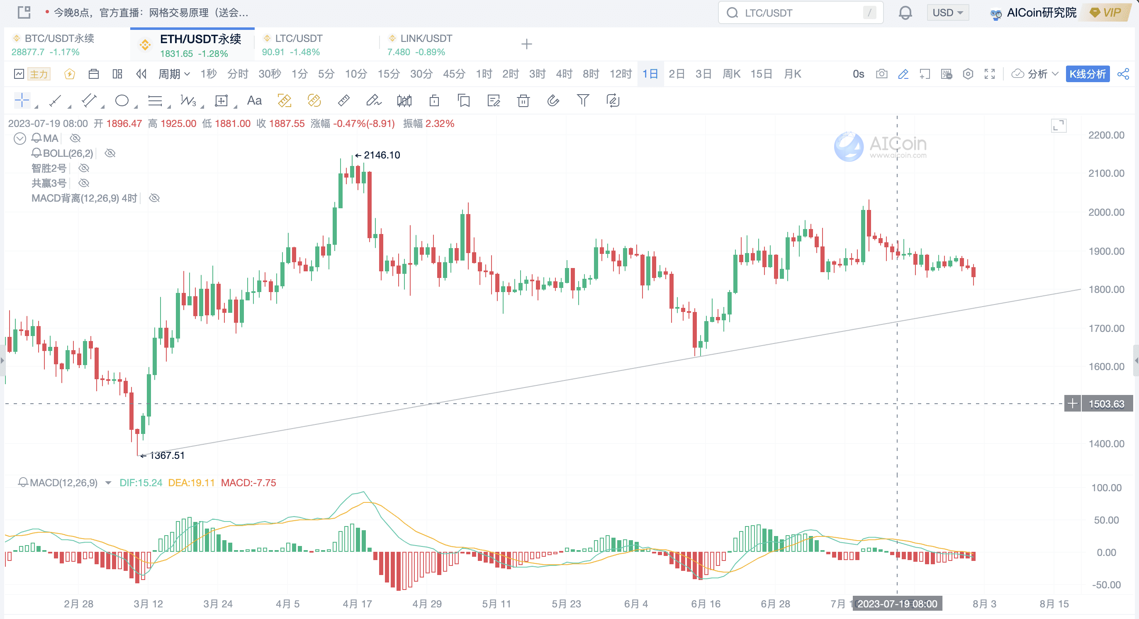Click the filter funnel icon
The height and width of the screenshot is (619, 1139).
point(583,101)
